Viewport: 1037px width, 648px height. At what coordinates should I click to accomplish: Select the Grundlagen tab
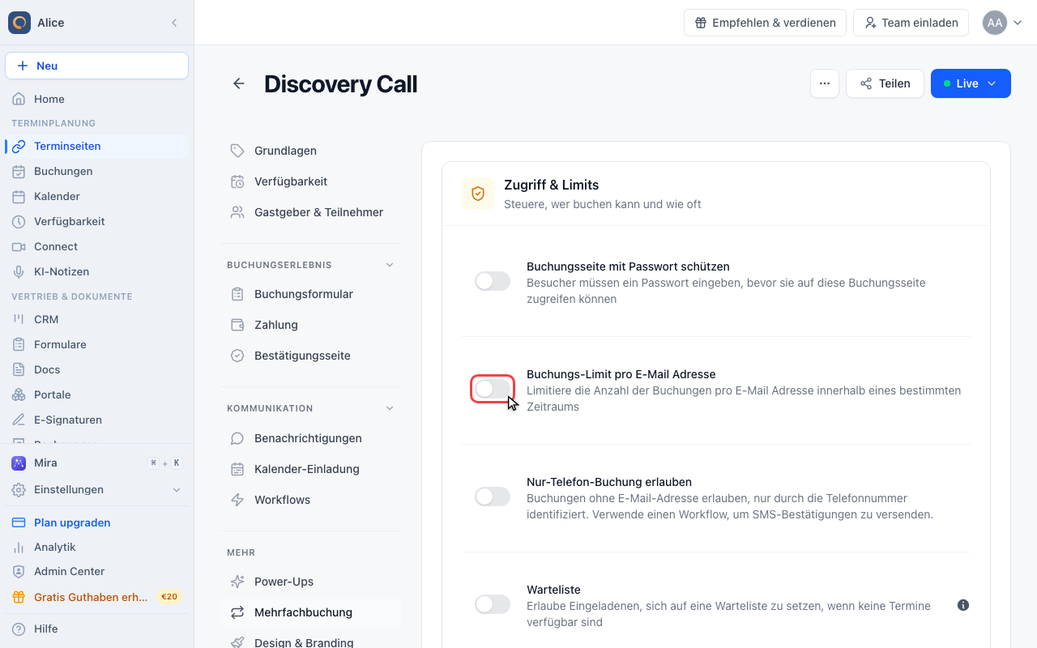(x=311, y=151)
